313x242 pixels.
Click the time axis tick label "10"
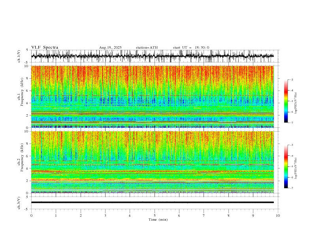coord(278,216)
